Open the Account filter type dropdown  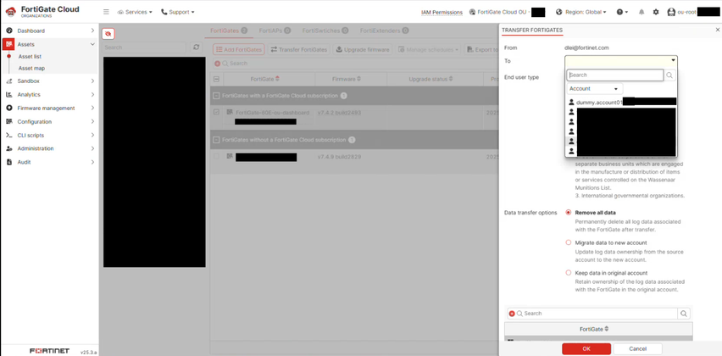coord(594,88)
